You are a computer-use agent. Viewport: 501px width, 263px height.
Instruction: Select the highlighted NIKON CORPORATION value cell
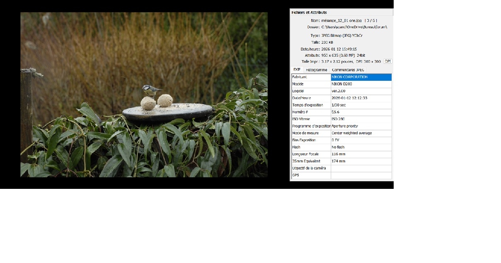tap(361, 77)
